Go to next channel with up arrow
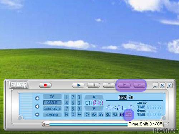Screen dimensions: 179x134 [94, 97]
